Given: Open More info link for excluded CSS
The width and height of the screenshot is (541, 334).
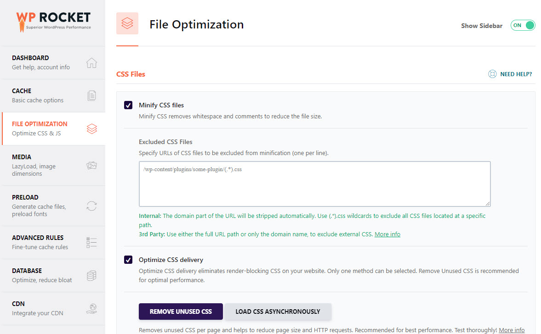Looking at the screenshot, I should click(387, 234).
